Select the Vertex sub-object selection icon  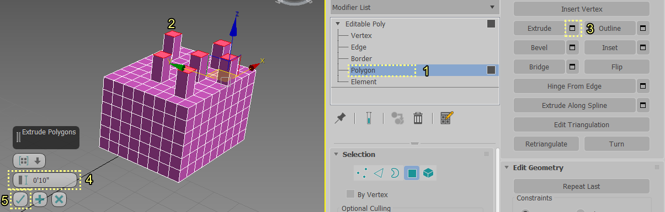pyautogui.click(x=362, y=173)
